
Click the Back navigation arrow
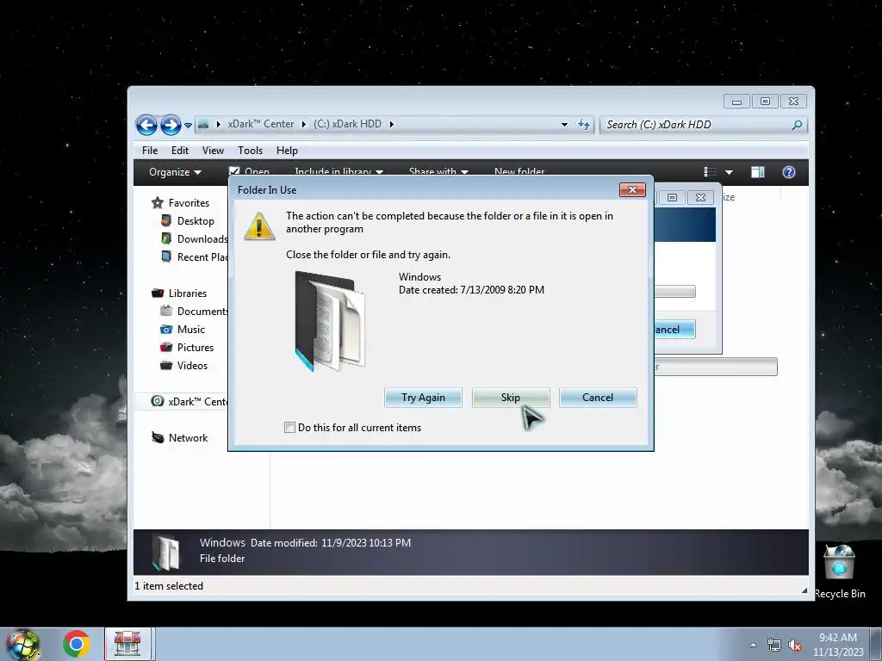click(146, 125)
